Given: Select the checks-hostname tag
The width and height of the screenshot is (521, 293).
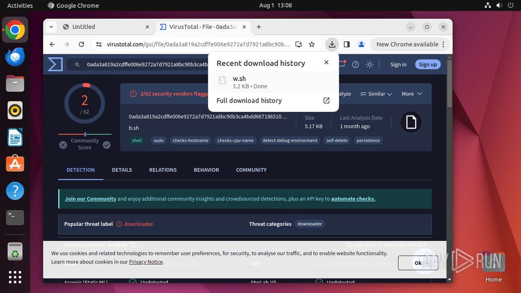Looking at the screenshot, I should [x=190, y=140].
